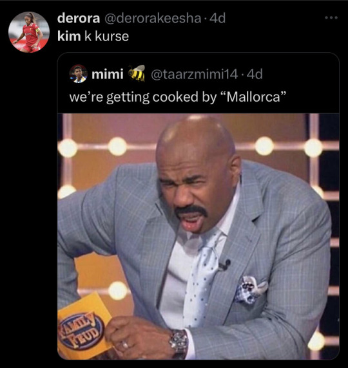Open the three-dot more options menu
Screen dimensions: 348x368
pyautogui.click(x=331, y=17)
